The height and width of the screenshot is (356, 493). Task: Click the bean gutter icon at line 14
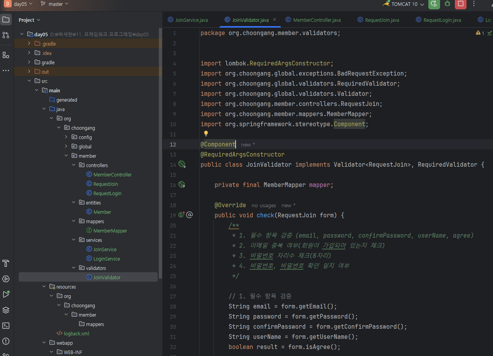tap(182, 164)
